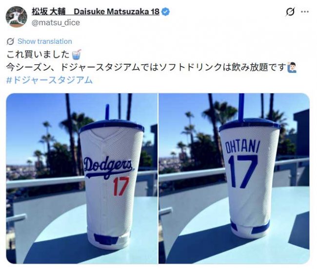
Task: Click Show translation link
Action: click(x=45, y=41)
